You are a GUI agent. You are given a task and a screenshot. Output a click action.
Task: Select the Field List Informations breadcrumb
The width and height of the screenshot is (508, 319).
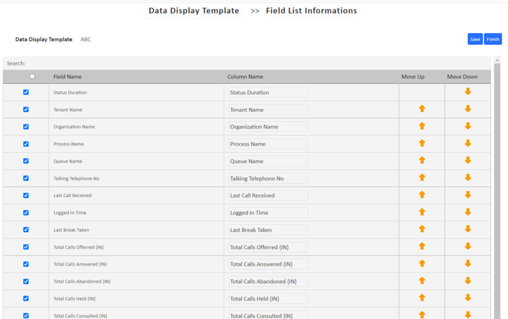[x=311, y=10]
